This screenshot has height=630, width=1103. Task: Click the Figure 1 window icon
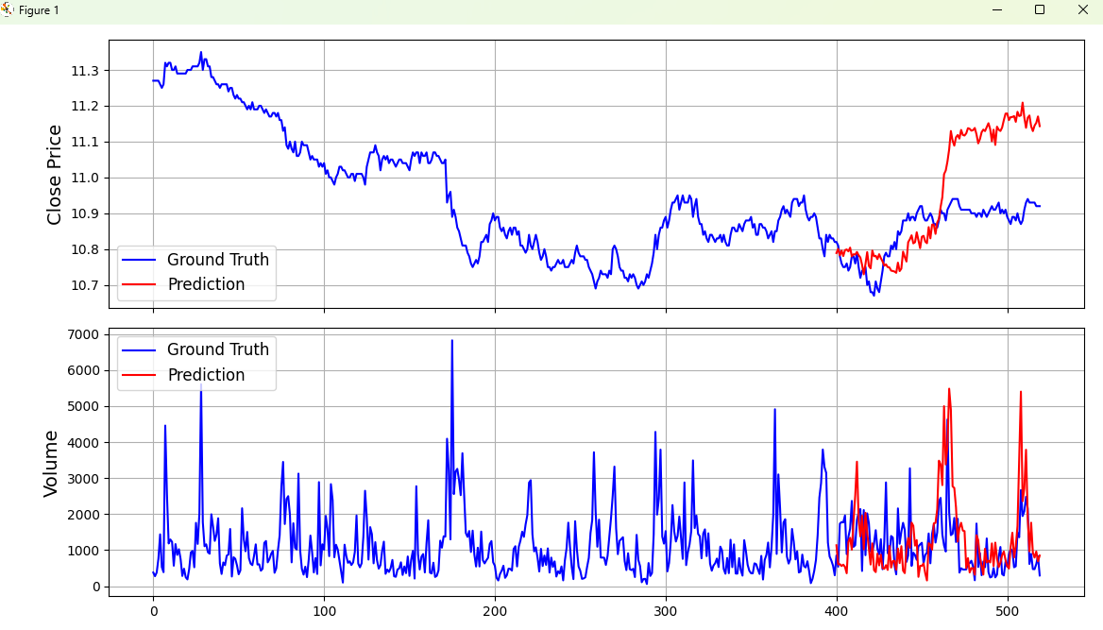8,9
